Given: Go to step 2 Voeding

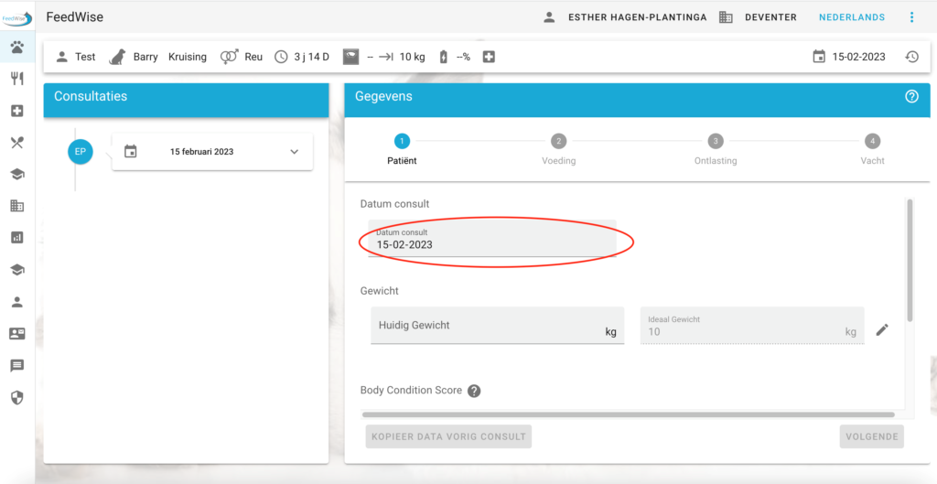Looking at the screenshot, I should pos(559,150).
